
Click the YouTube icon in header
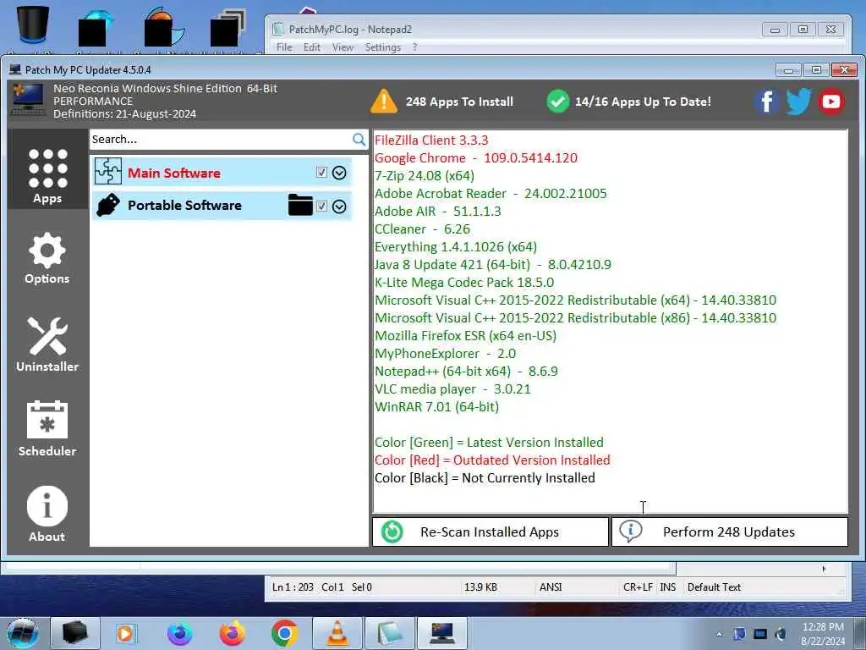tap(830, 102)
